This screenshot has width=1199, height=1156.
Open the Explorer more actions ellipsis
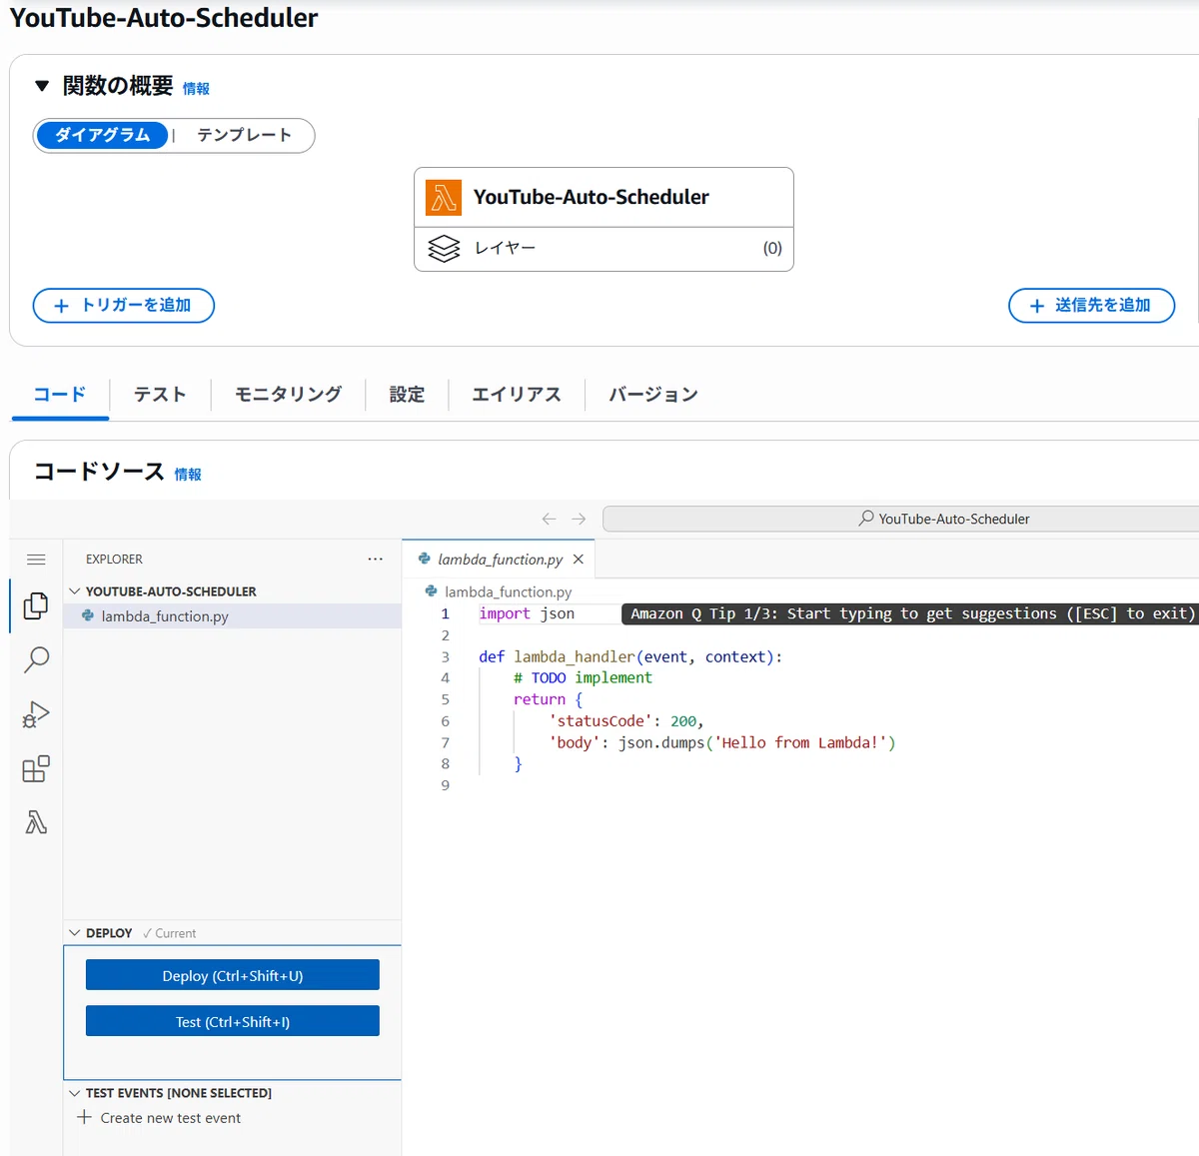coord(375,560)
